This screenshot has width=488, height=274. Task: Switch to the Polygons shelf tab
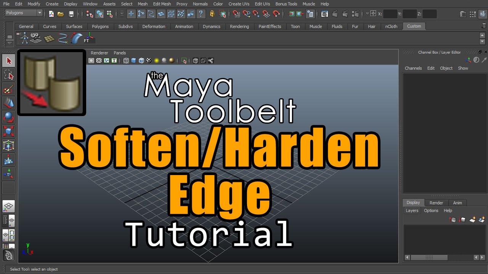(100, 26)
